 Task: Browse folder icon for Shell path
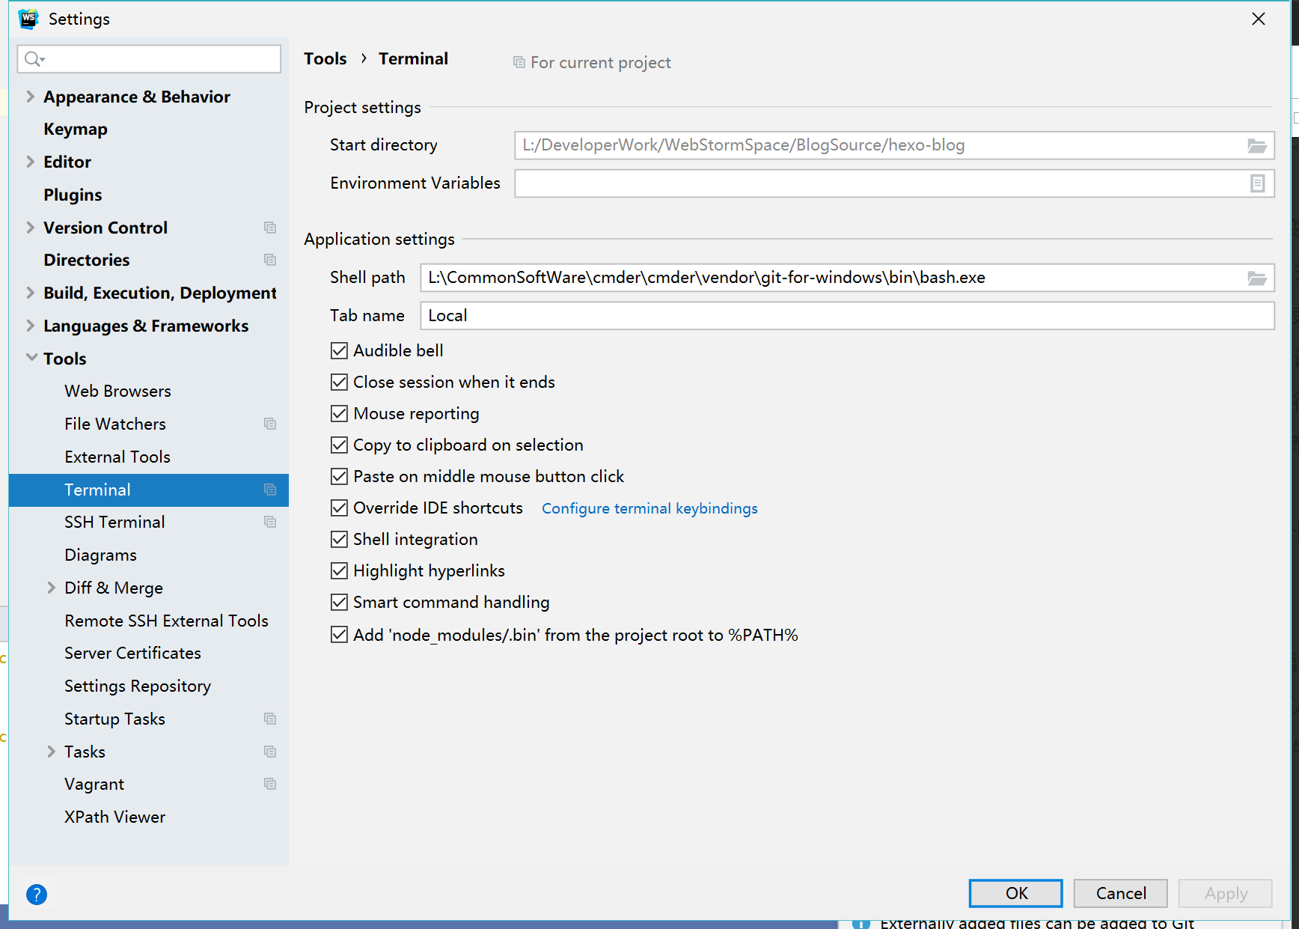pos(1257,278)
